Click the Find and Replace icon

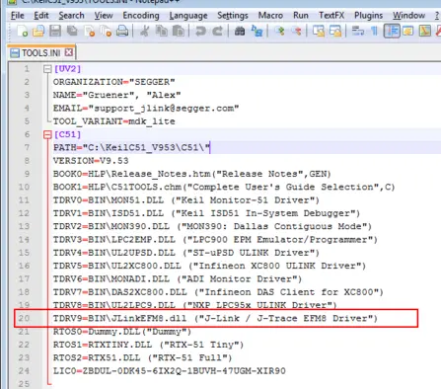pos(257,32)
